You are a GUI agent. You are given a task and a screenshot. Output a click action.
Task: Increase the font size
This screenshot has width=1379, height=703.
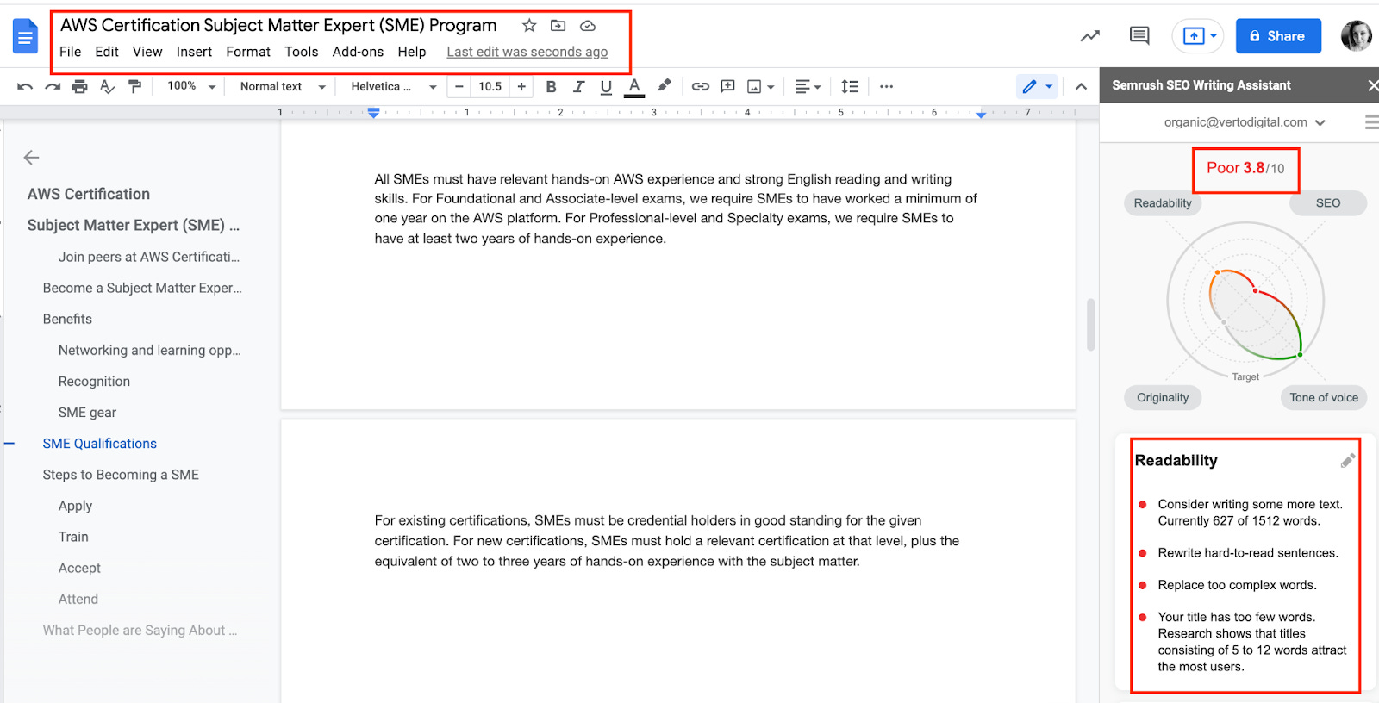[521, 86]
